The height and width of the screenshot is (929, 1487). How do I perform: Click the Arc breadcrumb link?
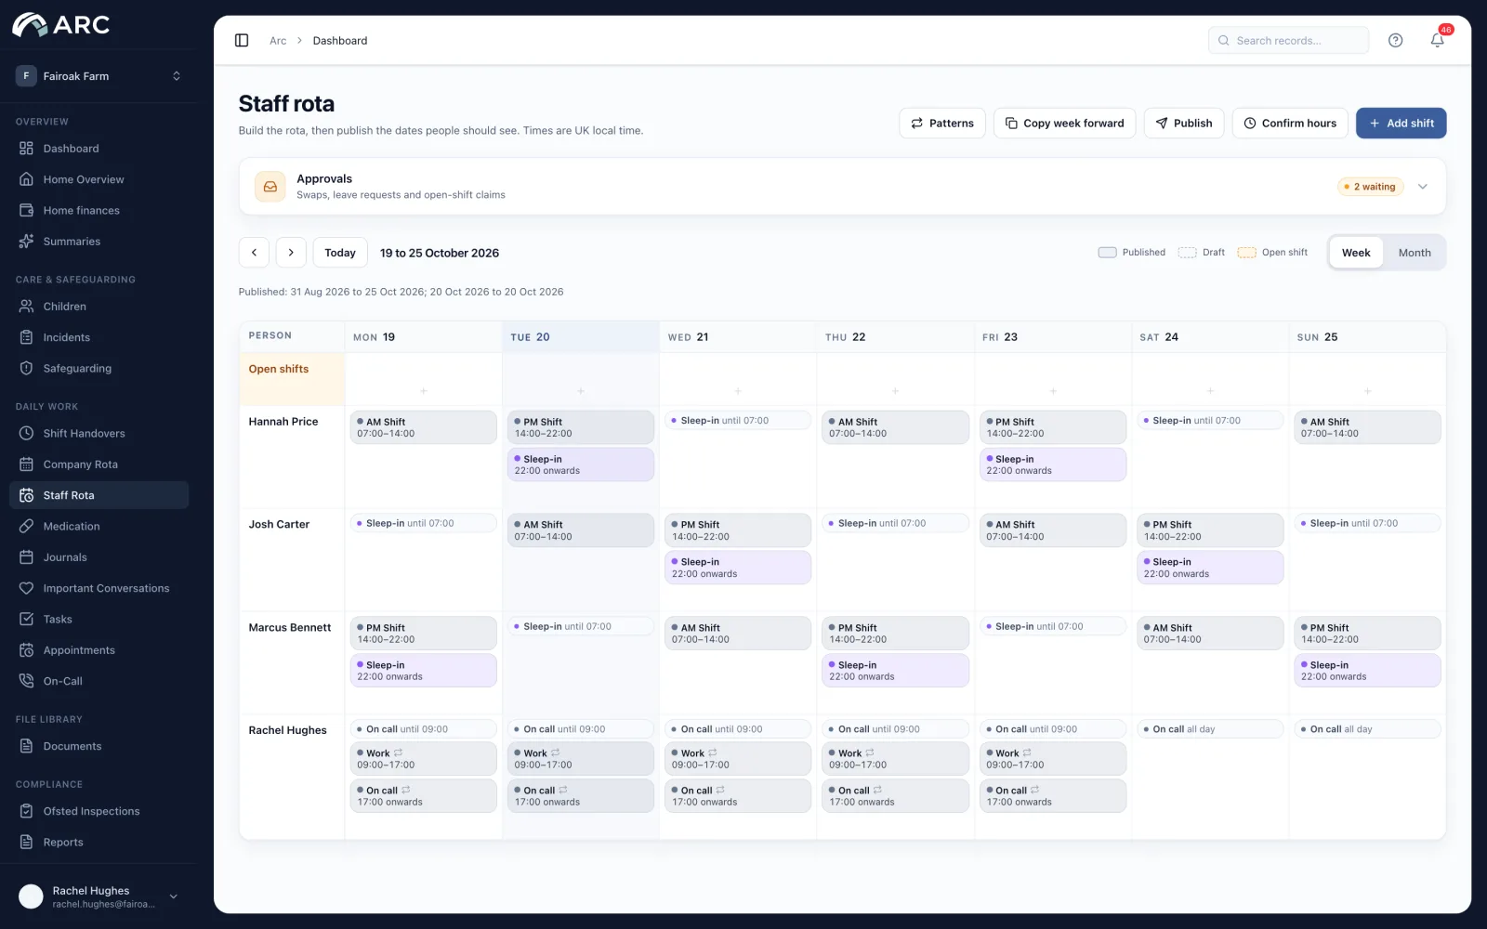pyautogui.click(x=278, y=40)
